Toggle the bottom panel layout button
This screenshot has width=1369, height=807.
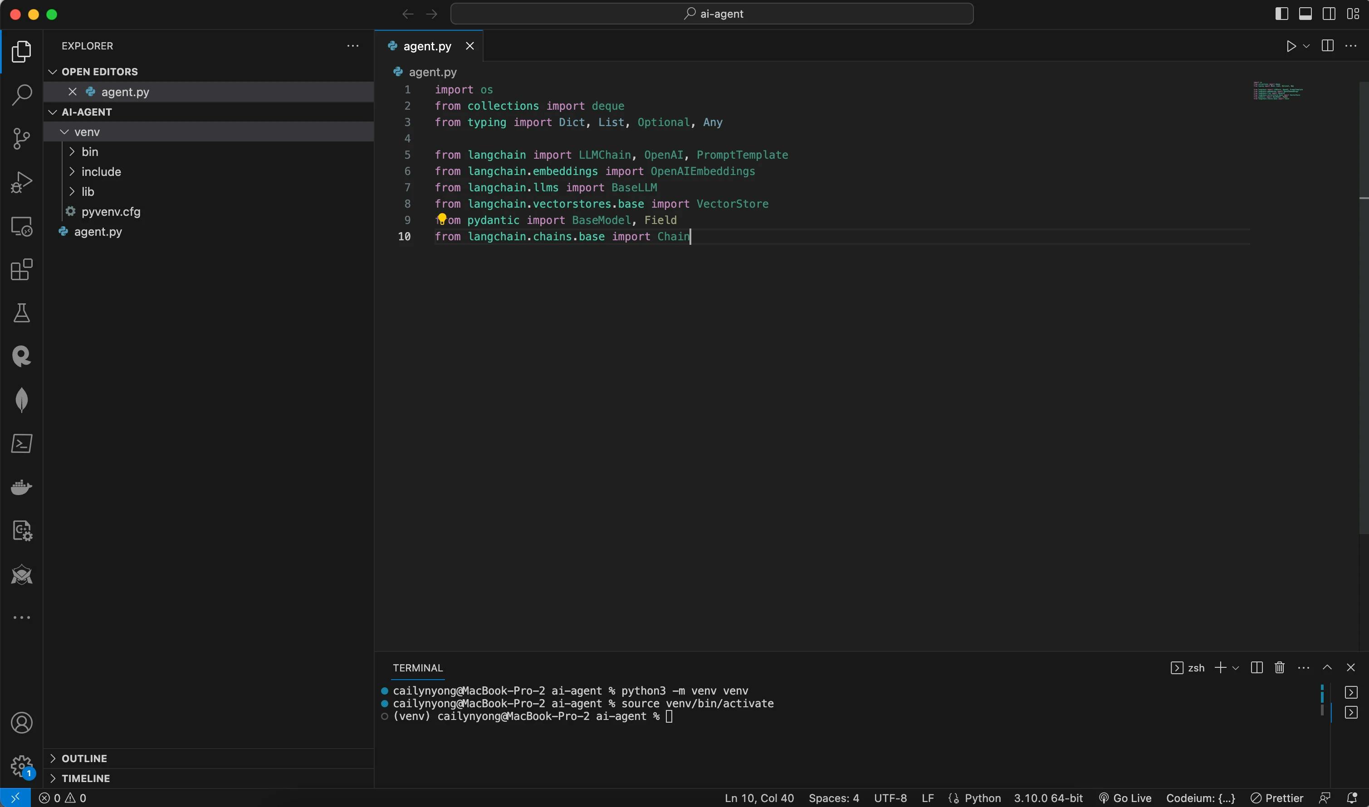1305,14
